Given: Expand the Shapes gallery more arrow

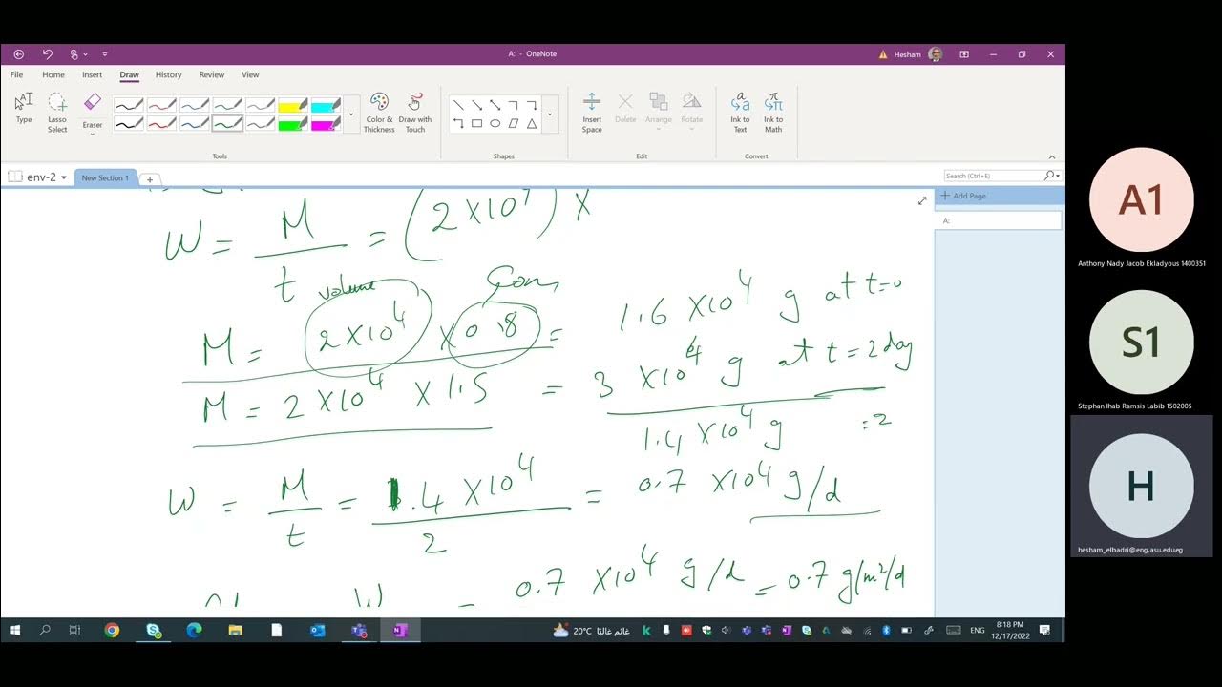Looking at the screenshot, I should (x=550, y=114).
